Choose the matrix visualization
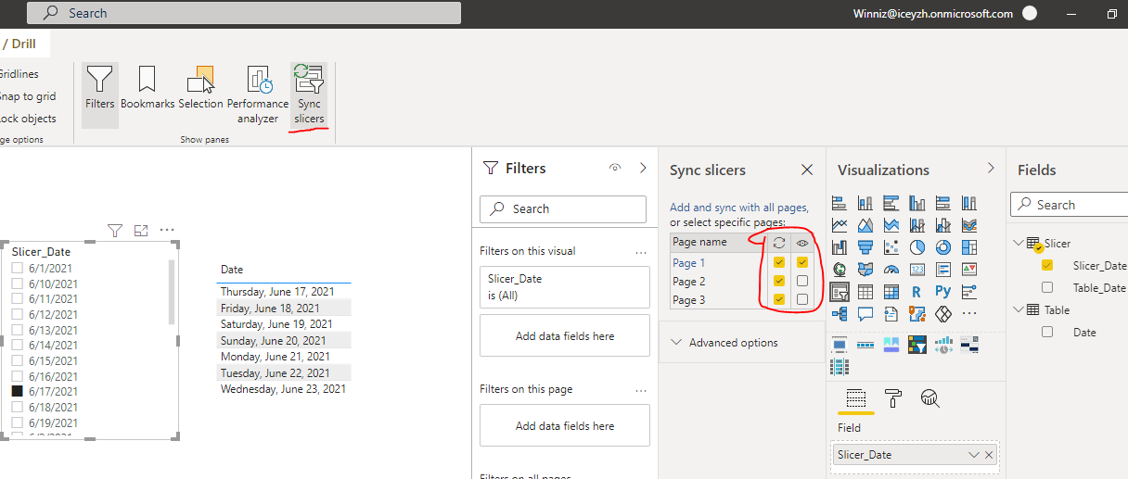 pos(891,292)
